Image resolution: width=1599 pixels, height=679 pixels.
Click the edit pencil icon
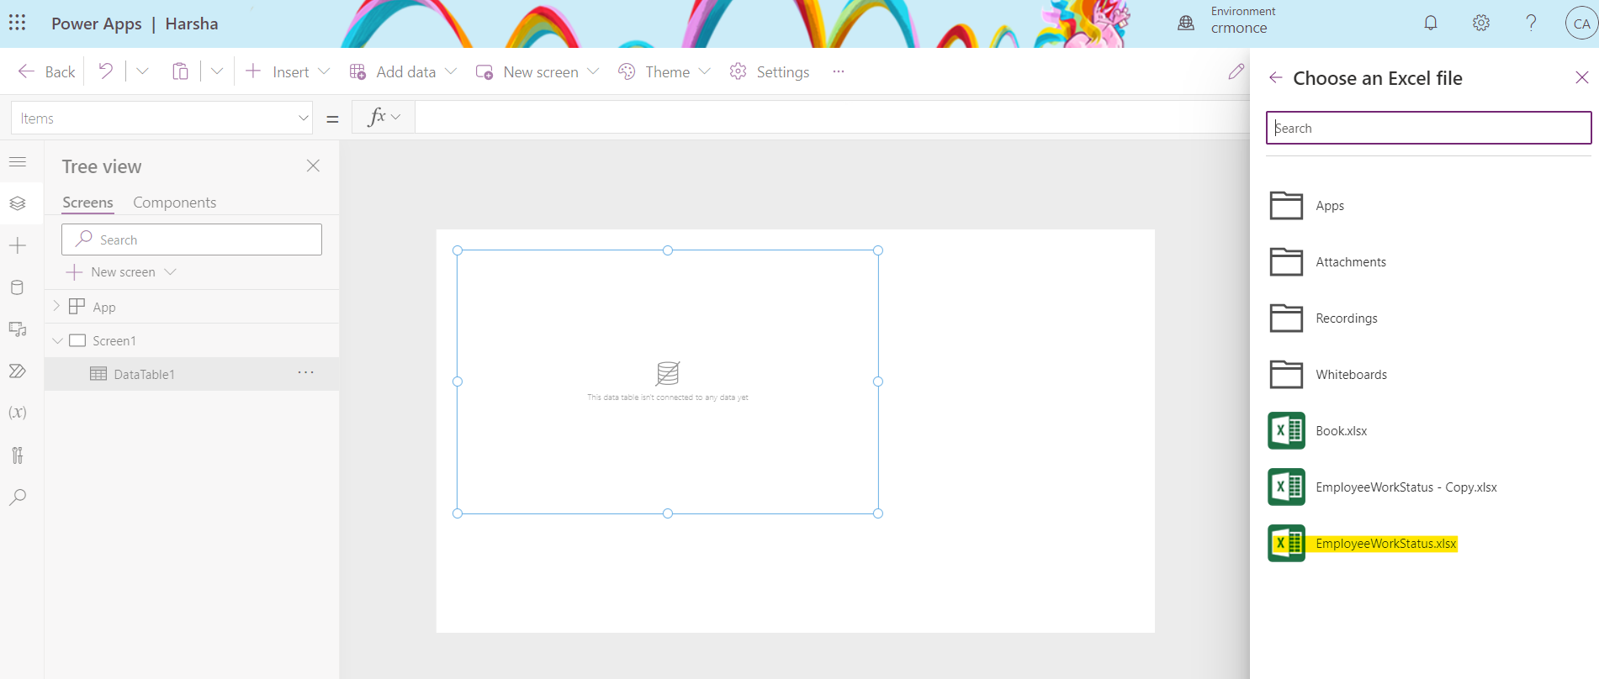coord(1236,71)
